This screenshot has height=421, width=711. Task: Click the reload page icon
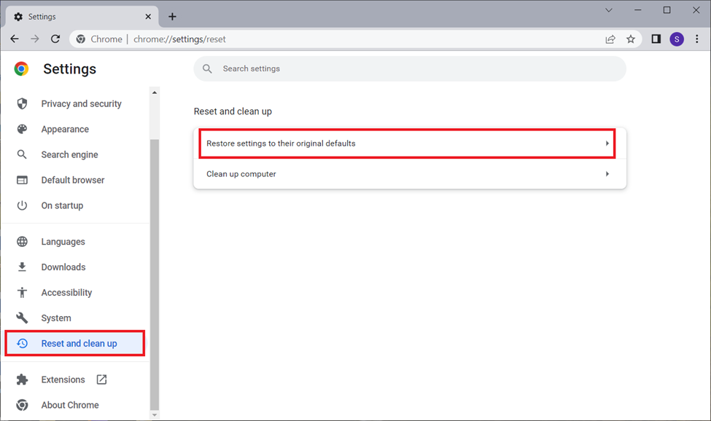[55, 39]
